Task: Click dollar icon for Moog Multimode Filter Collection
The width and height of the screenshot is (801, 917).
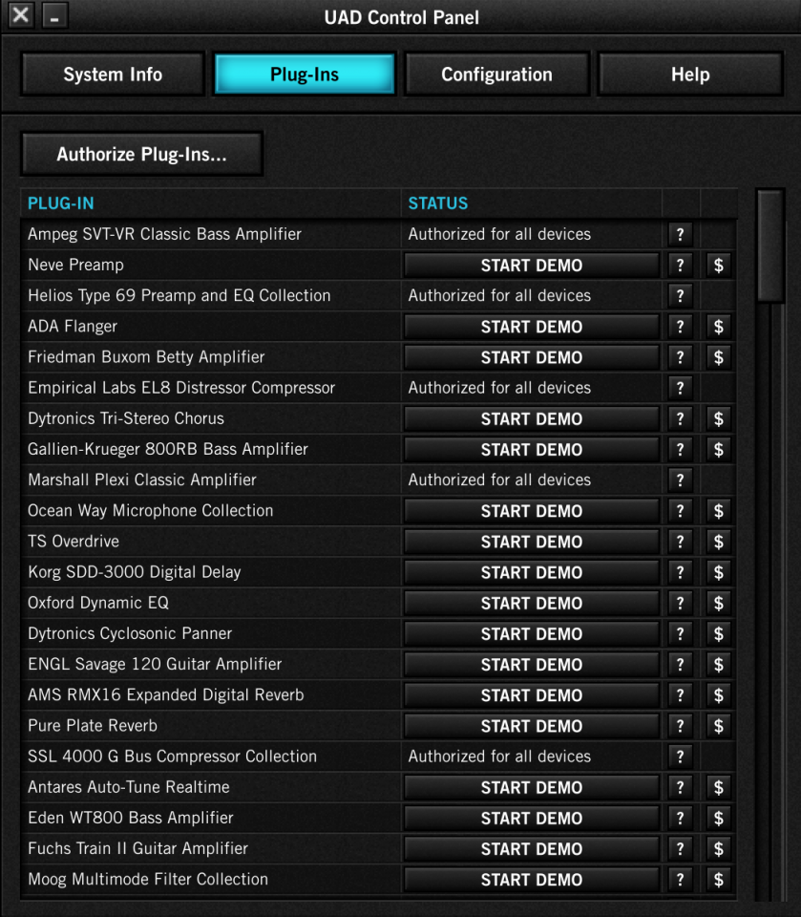Action: (x=719, y=880)
